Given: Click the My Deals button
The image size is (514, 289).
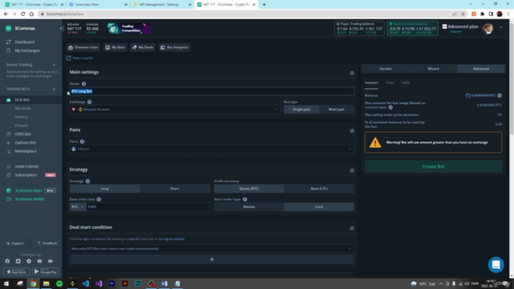Looking at the screenshot, I should pyautogui.click(x=143, y=47).
